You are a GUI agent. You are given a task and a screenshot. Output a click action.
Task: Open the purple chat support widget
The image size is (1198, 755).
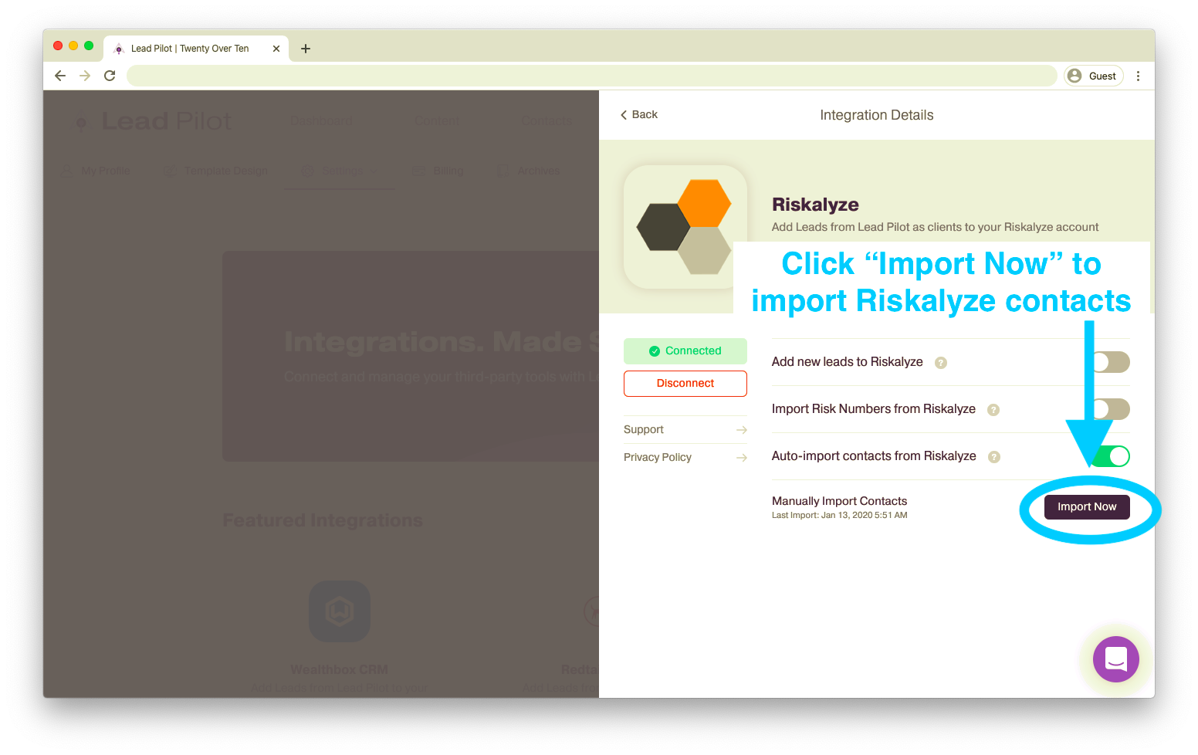click(1115, 659)
